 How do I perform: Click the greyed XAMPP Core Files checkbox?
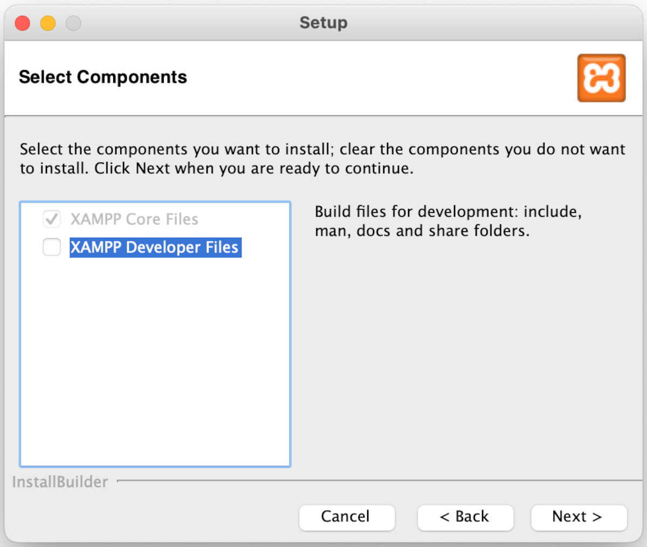(x=52, y=219)
